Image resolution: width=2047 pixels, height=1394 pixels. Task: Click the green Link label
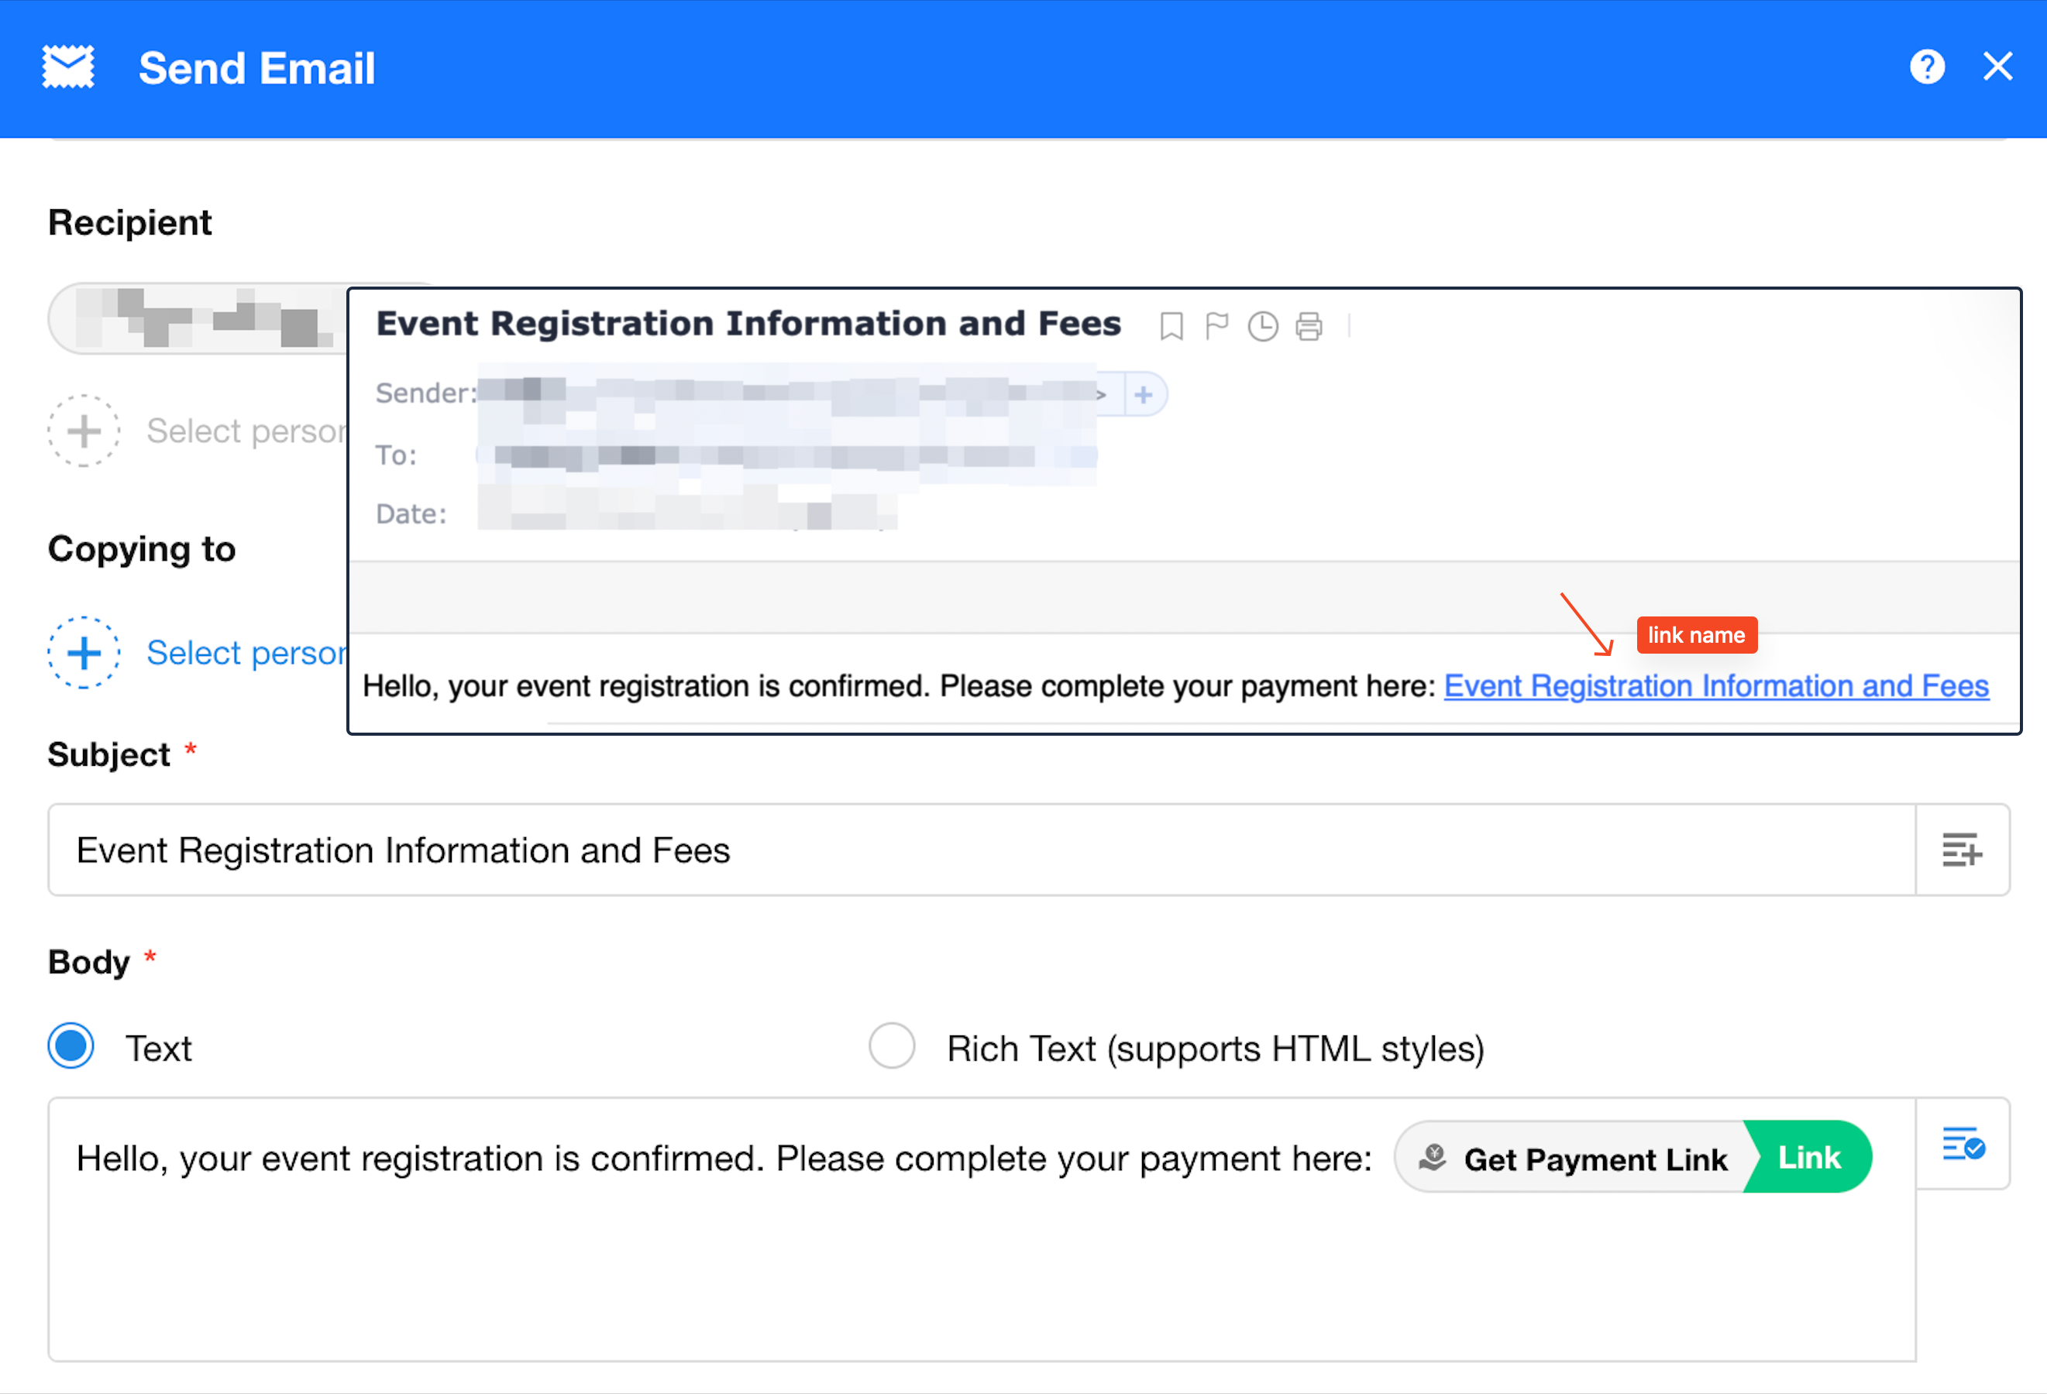pyautogui.click(x=1808, y=1158)
